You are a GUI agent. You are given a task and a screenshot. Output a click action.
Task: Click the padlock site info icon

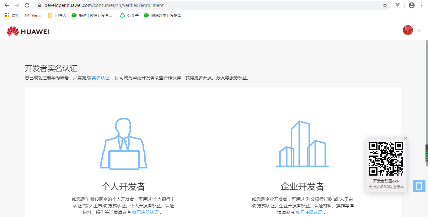pos(40,5)
